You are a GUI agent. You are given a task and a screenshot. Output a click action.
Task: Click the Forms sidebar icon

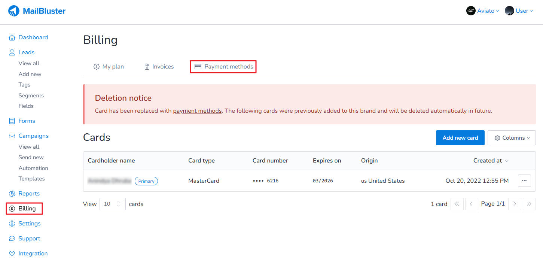click(x=12, y=121)
